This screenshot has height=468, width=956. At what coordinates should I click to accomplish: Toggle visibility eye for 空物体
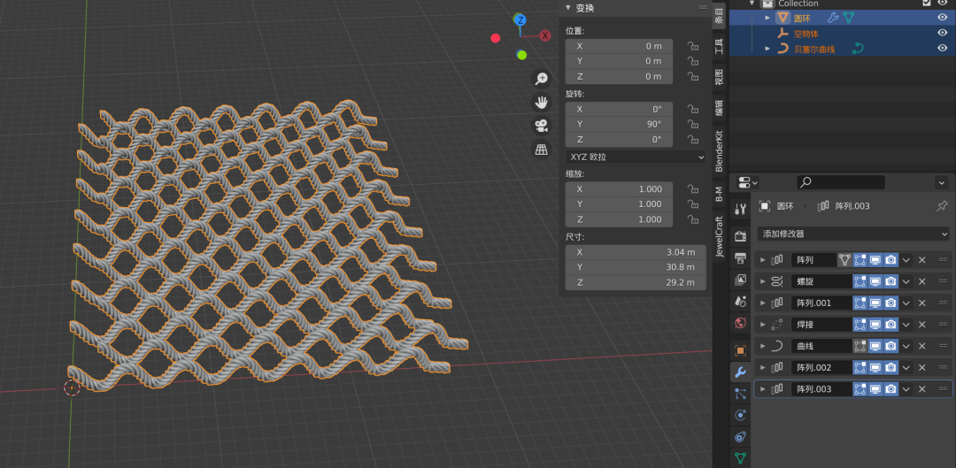coord(942,33)
